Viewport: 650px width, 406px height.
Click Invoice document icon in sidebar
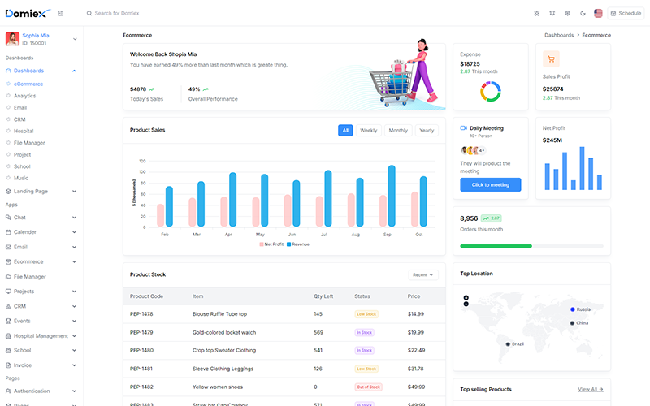coord(8,365)
